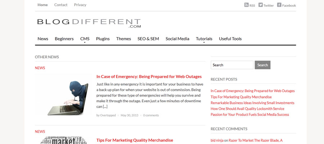This screenshot has height=144, width=324.
Task: Click the Facebook icon in header
Action: tap(279, 5)
